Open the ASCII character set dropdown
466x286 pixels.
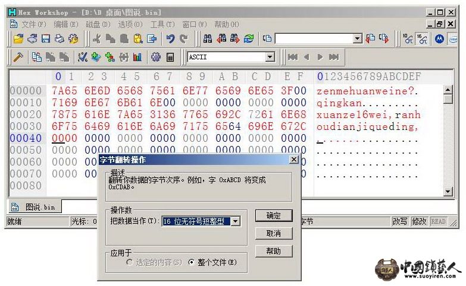pyautogui.click(x=270, y=56)
